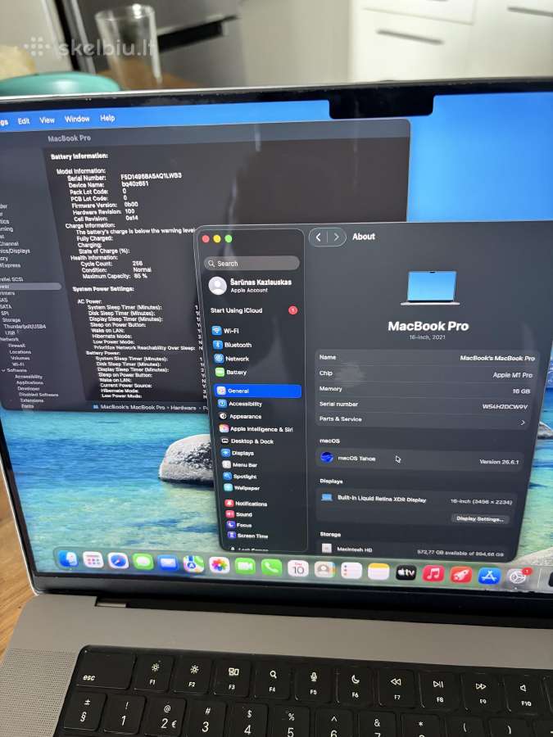Click Display Settings button
Image resolution: width=553 pixels, height=737 pixels.
(479, 518)
